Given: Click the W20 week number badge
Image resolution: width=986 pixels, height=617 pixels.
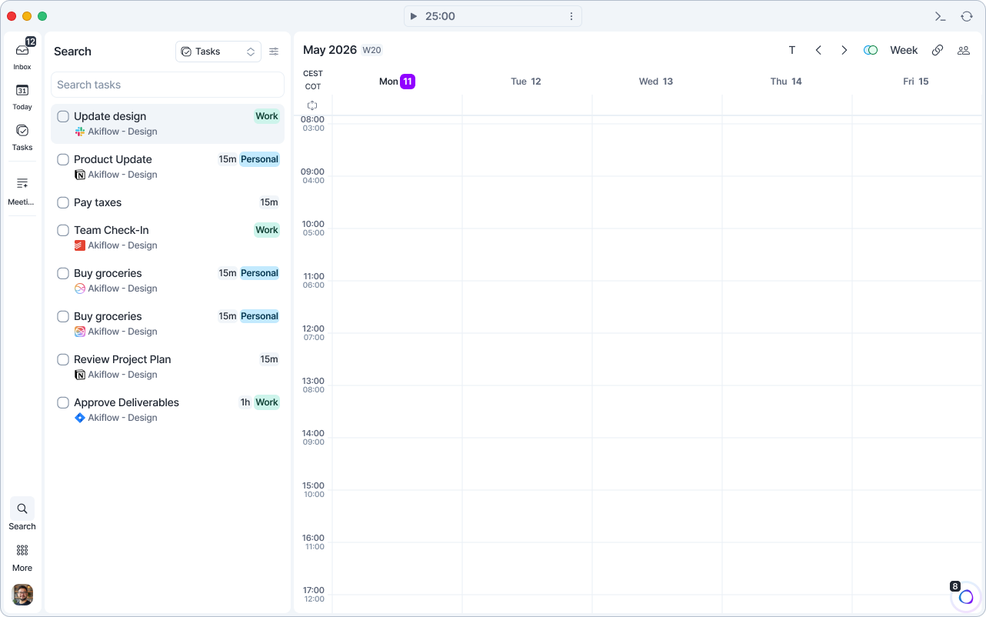Looking at the screenshot, I should [372, 50].
